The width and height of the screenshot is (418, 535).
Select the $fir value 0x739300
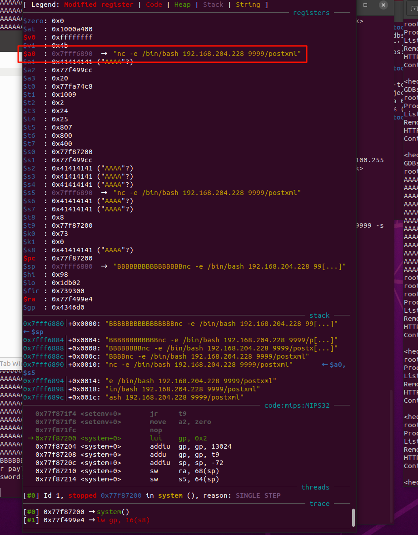(68, 291)
